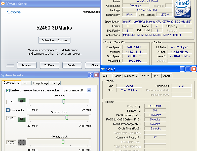Click the Package value Socket 775 LGA
Image resolution: width=197 pixels, height=151 pixels.
coord(147,10)
